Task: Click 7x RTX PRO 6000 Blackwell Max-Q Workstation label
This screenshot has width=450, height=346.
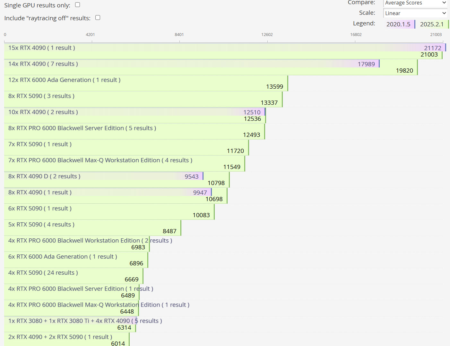Action: click(x=100, y=160)
